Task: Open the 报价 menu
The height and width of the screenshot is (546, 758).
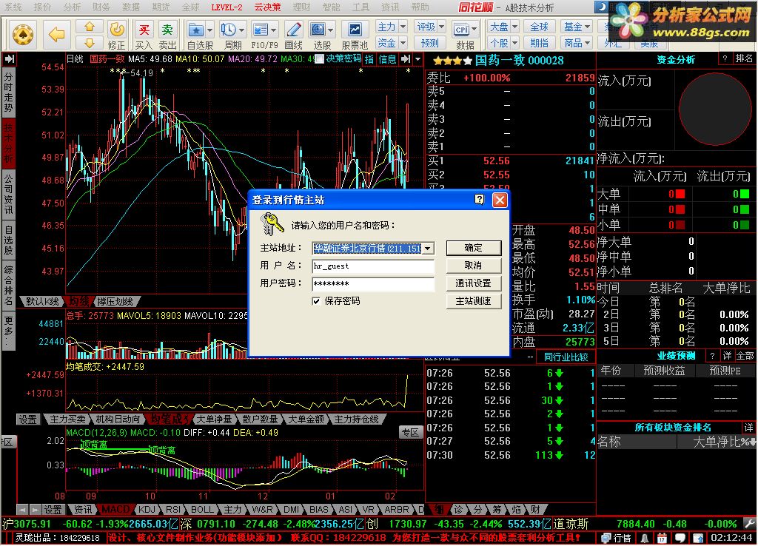Action: [42, 7]
